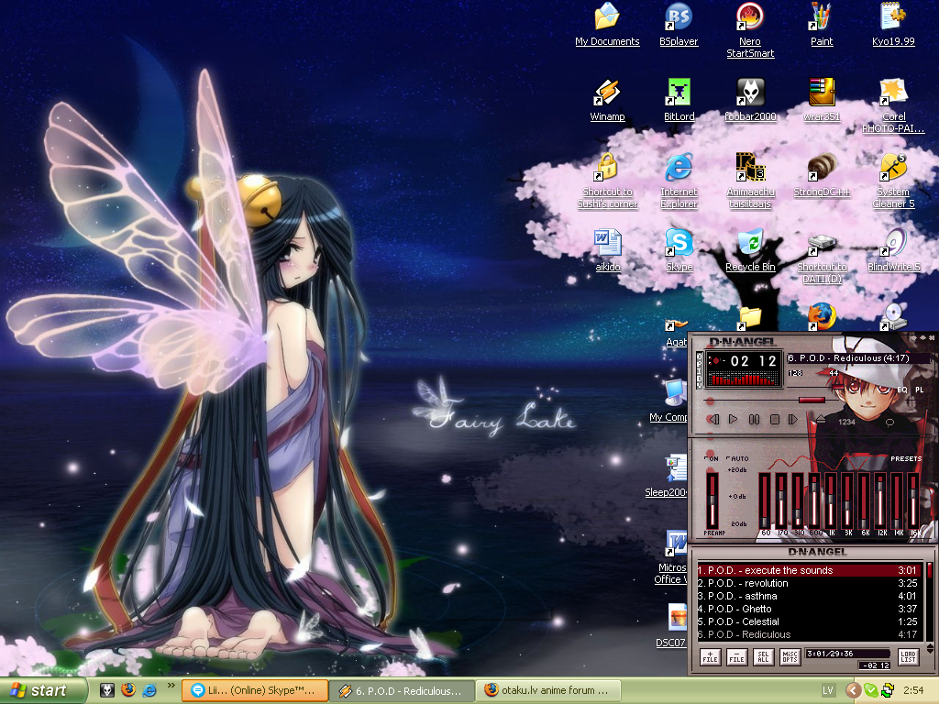Click the Winamp eject button
This screenshot has width=939, height=704.
tap(821, 419)
